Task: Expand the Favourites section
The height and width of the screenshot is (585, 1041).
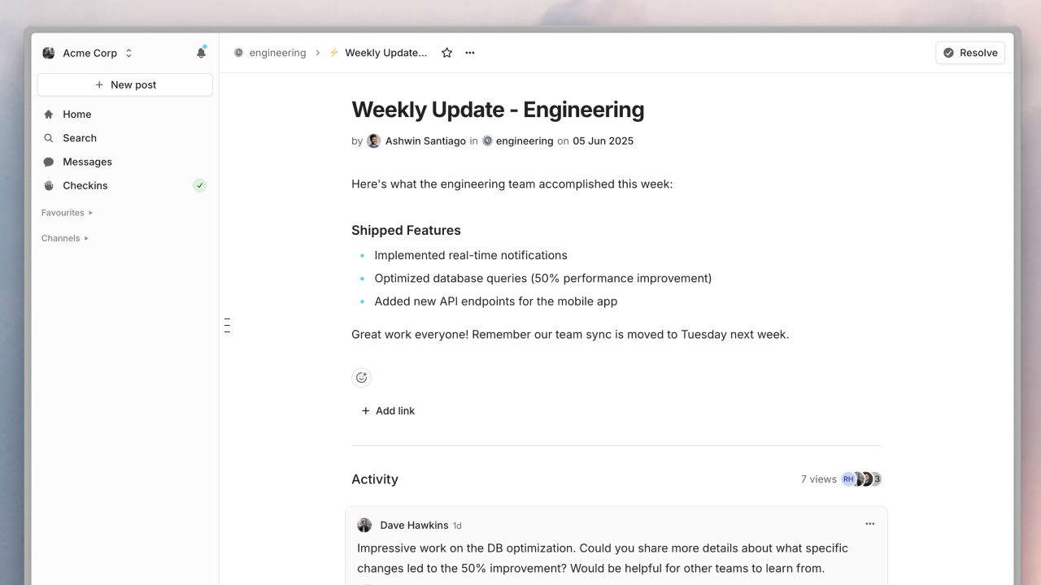Action: tap(68, 213)
